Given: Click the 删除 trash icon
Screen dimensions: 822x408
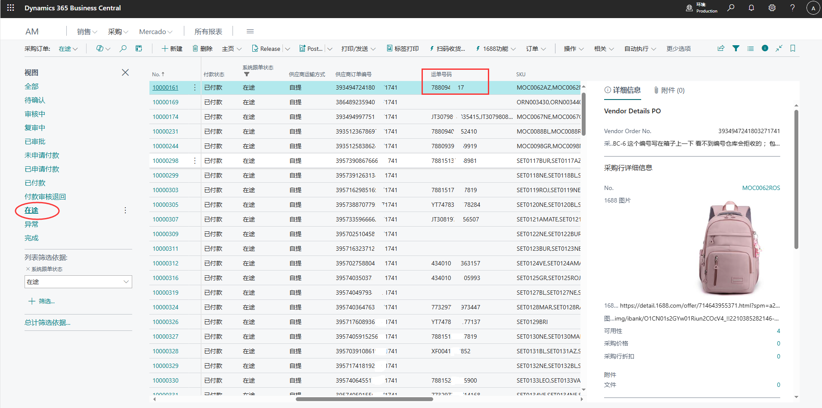Looking at the screenshot, I should coord(195,49).
